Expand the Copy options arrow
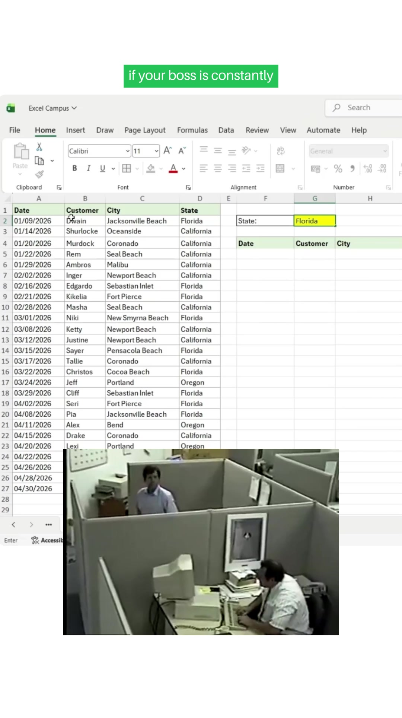This screenshot has height=718, width=402. pyautogui.click(x=52, y=161)
